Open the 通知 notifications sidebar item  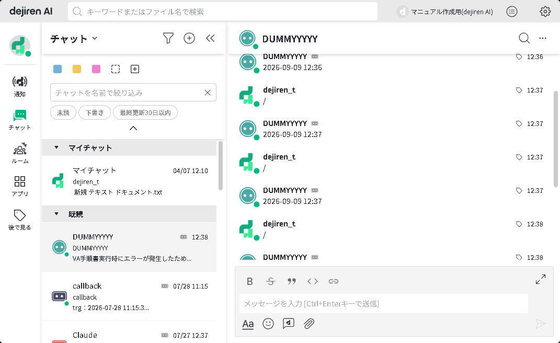(x=20, y=86)
